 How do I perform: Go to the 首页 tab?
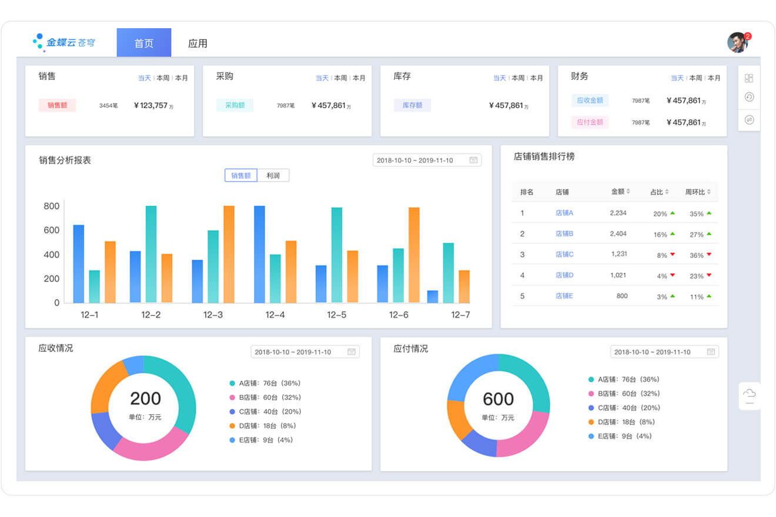coord(143,43)
